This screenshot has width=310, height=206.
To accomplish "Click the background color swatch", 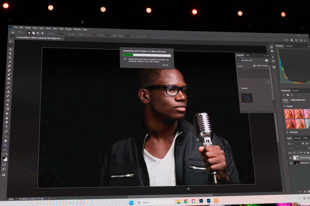I will pyautogui.click(x=5, y=159).
